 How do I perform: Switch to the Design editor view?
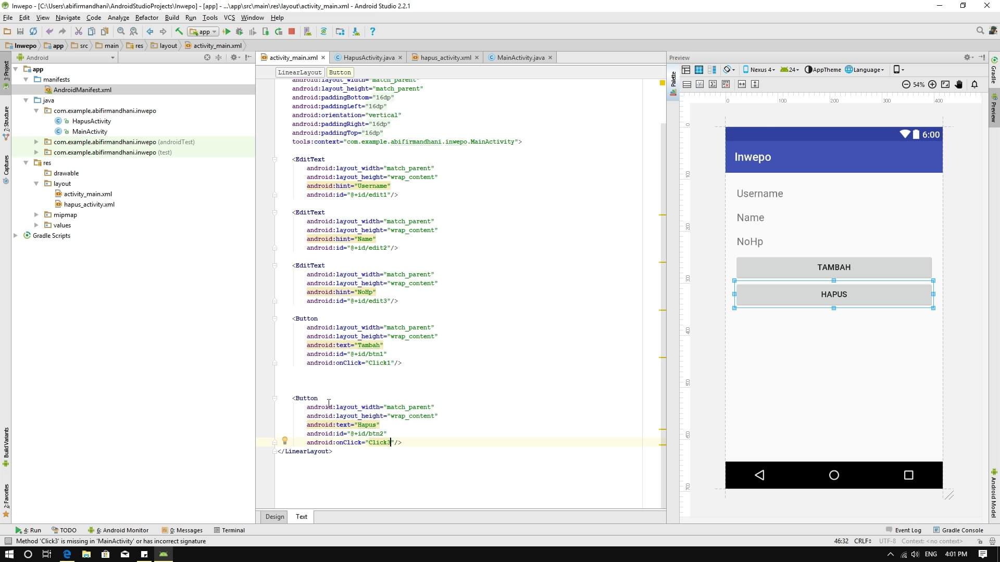coord(274,517)
